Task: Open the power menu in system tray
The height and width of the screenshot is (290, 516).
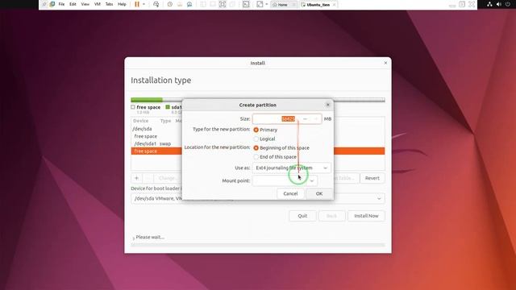Action: tap(508, 4)
